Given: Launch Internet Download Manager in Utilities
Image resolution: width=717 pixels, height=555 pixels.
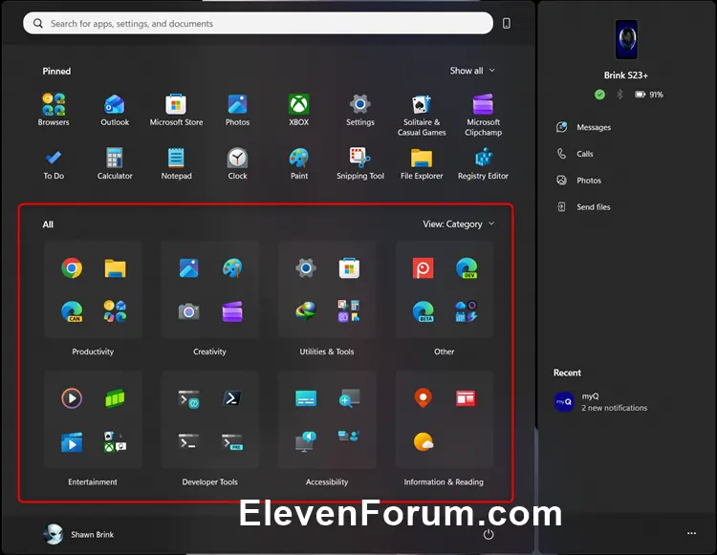Looking at the screenshot, I should pyautogui.click(x=306, y=311).
